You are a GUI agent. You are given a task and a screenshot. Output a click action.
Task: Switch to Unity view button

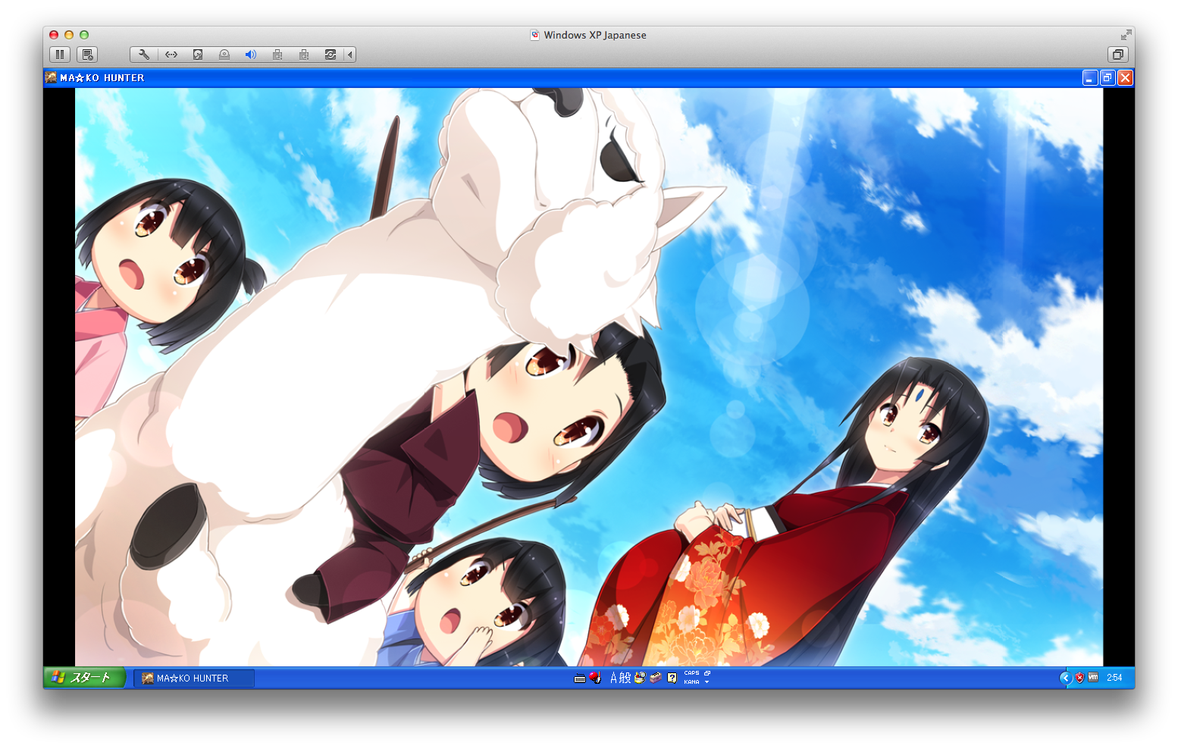[1117, 55]
